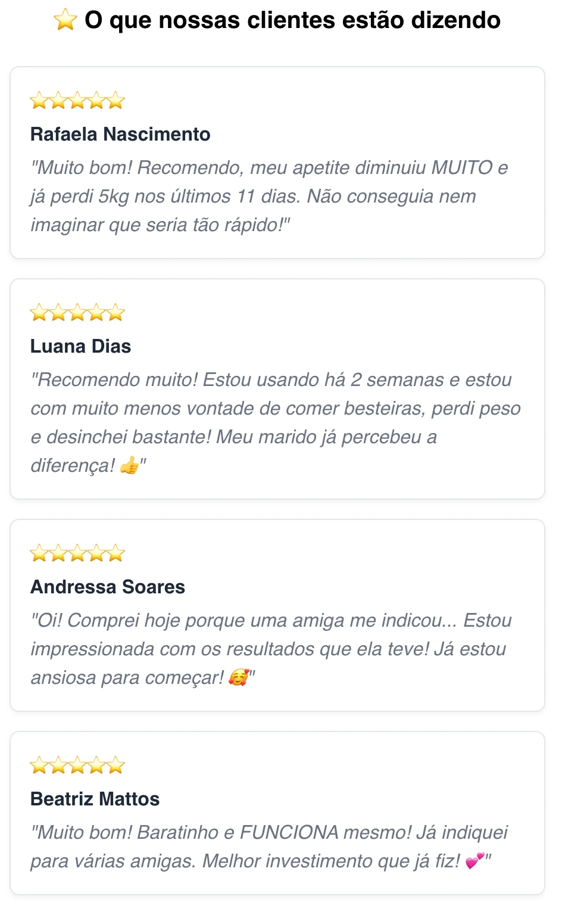Click the pink hearts emoji in Beatriz's review

pos(474,861)
